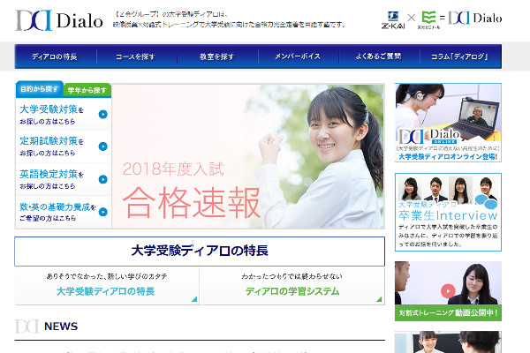530x353 pixels.
Task: Click arrow icon beside 数・英の基礎力養成
Action: point(102,212)
